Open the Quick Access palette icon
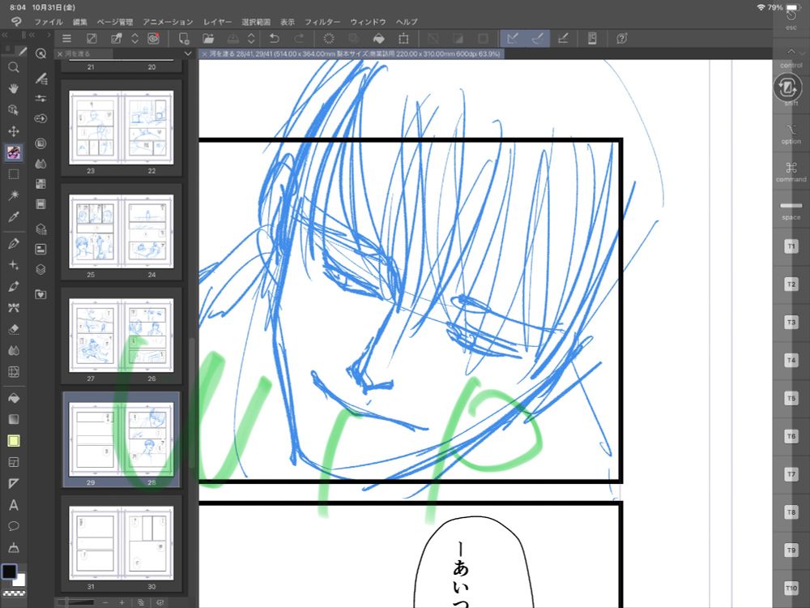The width and height of the screenshot is (810, 608). (x=40, y=54)
